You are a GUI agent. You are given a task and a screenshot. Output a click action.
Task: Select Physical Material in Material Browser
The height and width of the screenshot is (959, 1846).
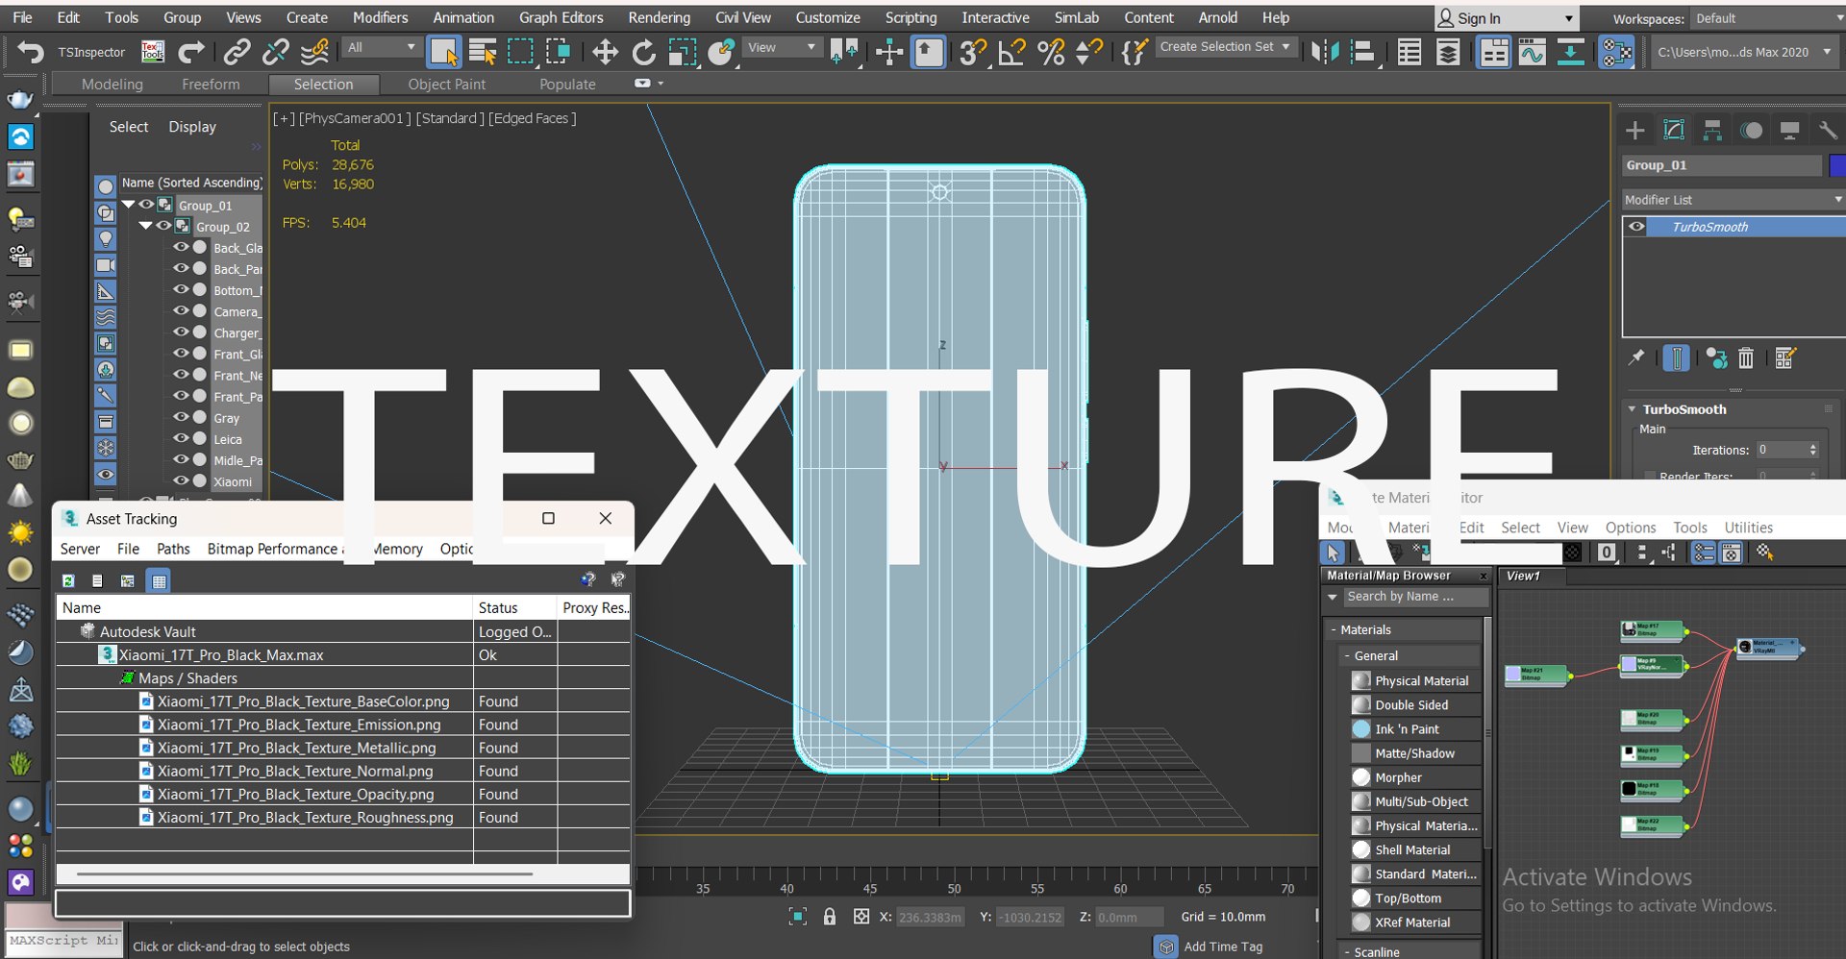pos(1421,680)
